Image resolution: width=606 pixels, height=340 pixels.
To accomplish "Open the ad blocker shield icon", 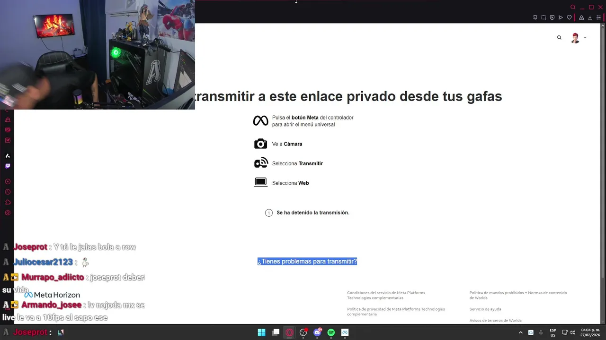I will tap(552, 17).
